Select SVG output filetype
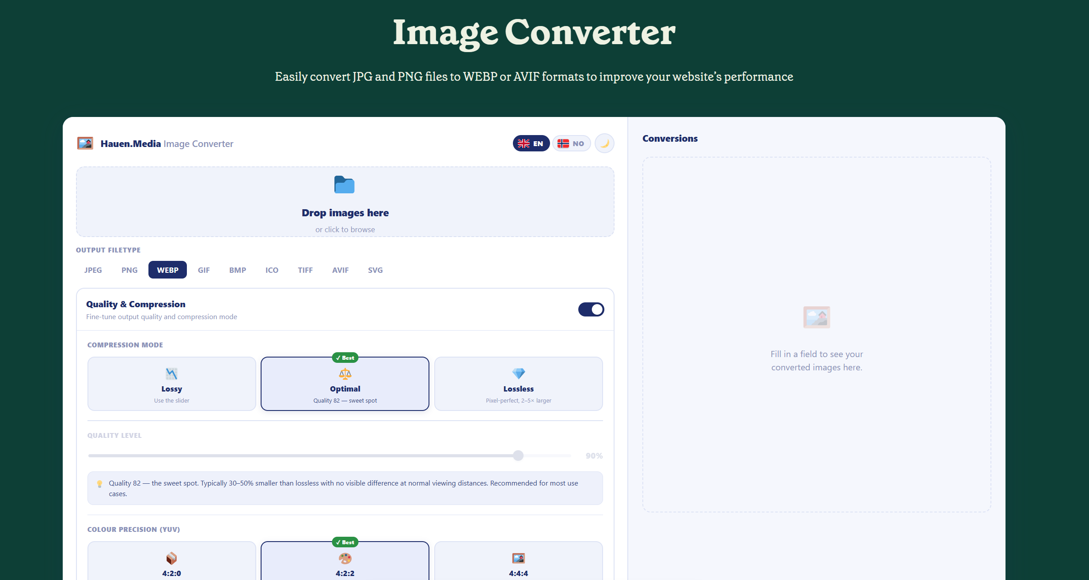 [376, 270]
